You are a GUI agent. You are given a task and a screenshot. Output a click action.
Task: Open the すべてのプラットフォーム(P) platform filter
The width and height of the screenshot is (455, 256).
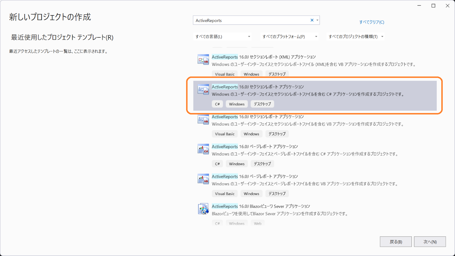tap(290, 37)
